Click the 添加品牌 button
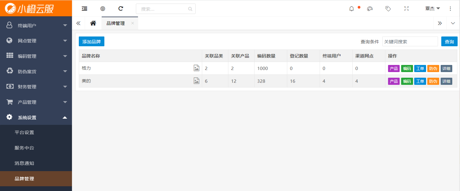The width and height of the screenshot is (460, 191). tap(92, 42)
